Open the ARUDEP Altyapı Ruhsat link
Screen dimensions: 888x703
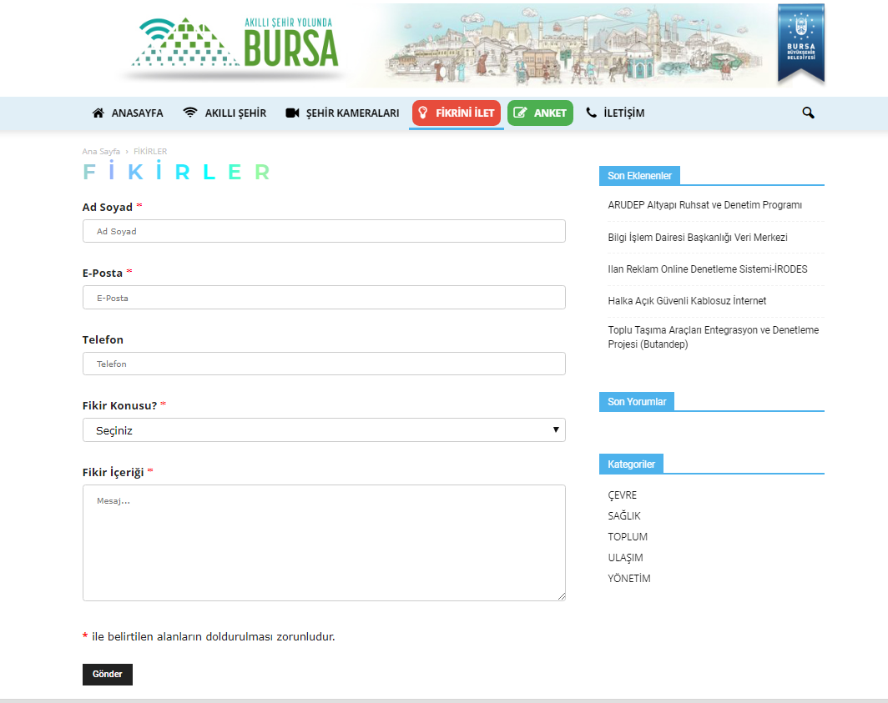(x=704, y=205)
